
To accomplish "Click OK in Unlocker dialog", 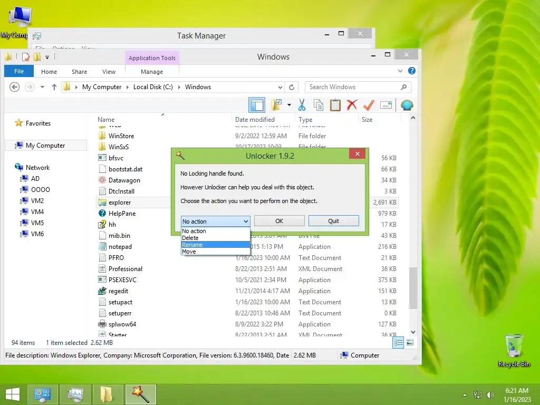I will 279,221.
